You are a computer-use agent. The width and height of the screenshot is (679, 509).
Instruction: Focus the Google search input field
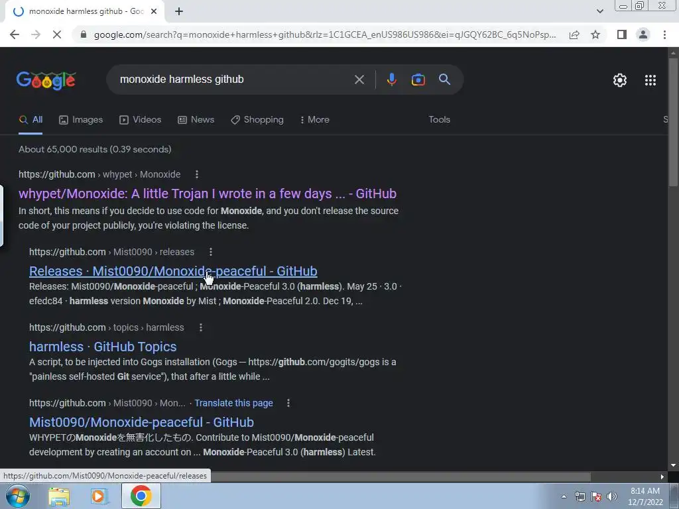(x=233, y=80)
